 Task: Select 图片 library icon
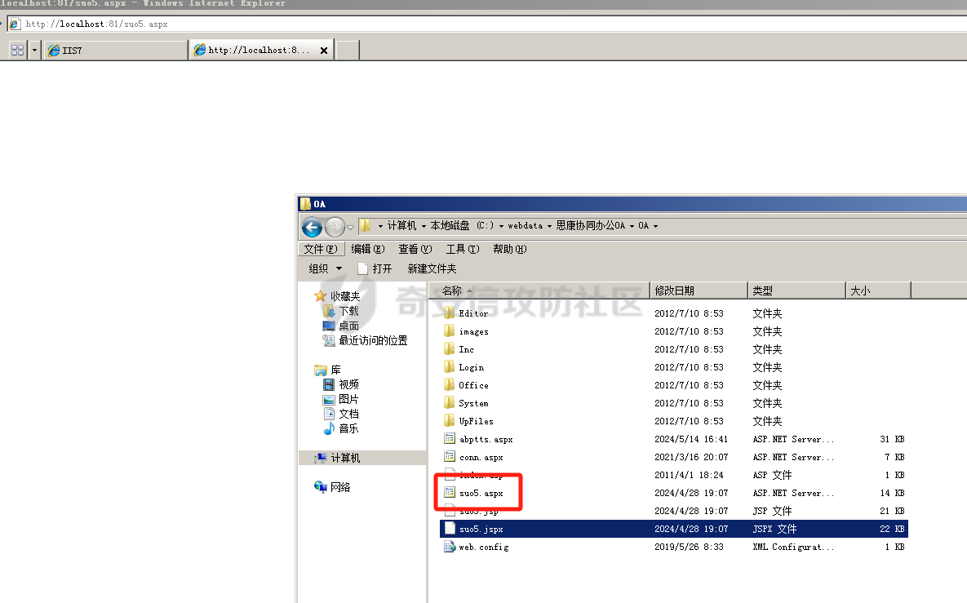[x=330, y=400]
